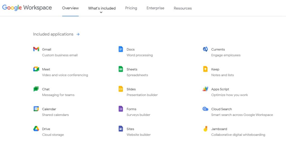Click the 'Custom business email' text
Viewport: 286px width, 154px height.
click(x=60, y=55)
